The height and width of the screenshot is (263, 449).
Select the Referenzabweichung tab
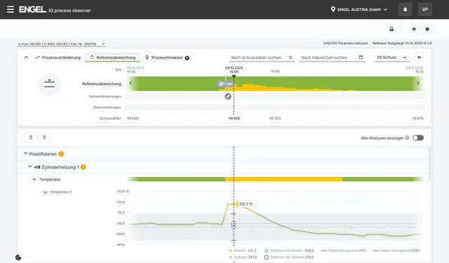pos(112,57)
